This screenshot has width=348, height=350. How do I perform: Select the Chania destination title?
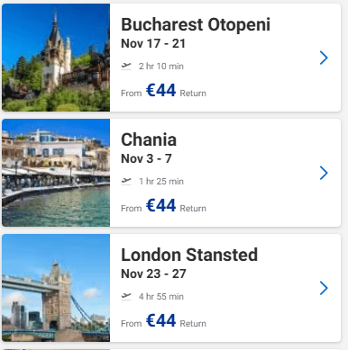tap(149, 139)
